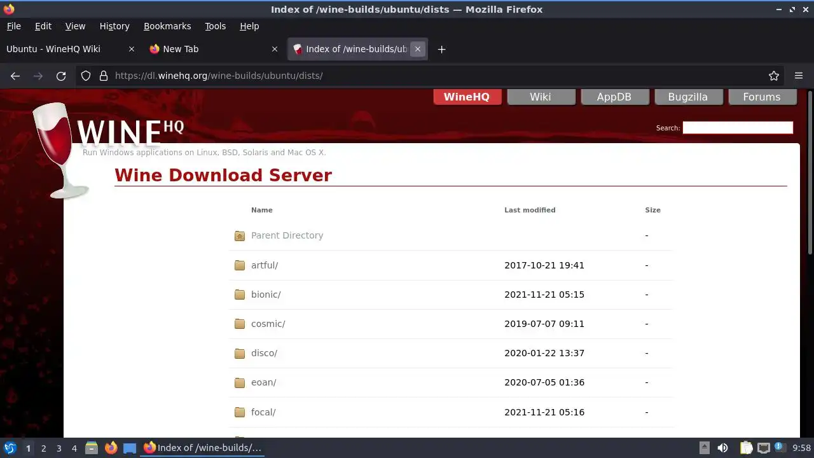Launch Firefox from the taskbar quick launch
Viewport: 814px width, 458px height.
111,448
